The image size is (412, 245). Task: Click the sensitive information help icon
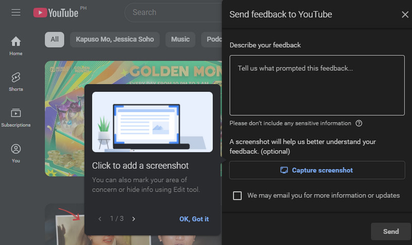tap(358, 123)
